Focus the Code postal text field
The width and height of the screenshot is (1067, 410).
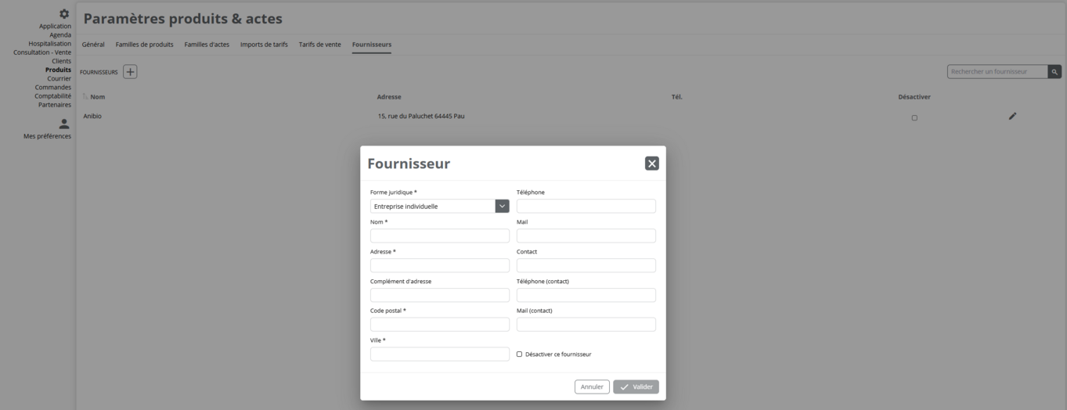(439, 325)
